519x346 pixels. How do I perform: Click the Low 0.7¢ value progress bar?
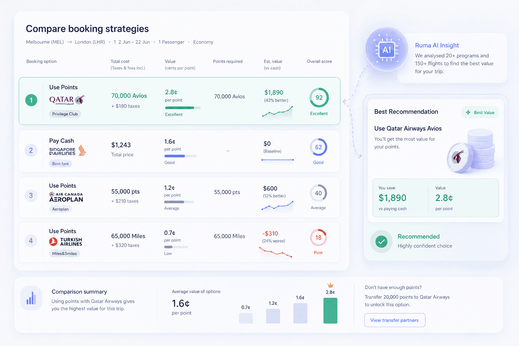(176, 247)
